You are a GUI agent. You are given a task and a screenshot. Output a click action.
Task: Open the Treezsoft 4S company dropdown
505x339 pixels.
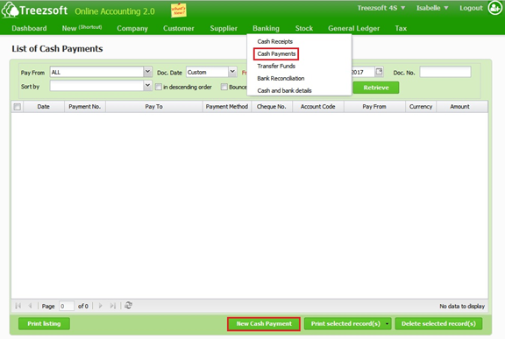click(381, 8)
